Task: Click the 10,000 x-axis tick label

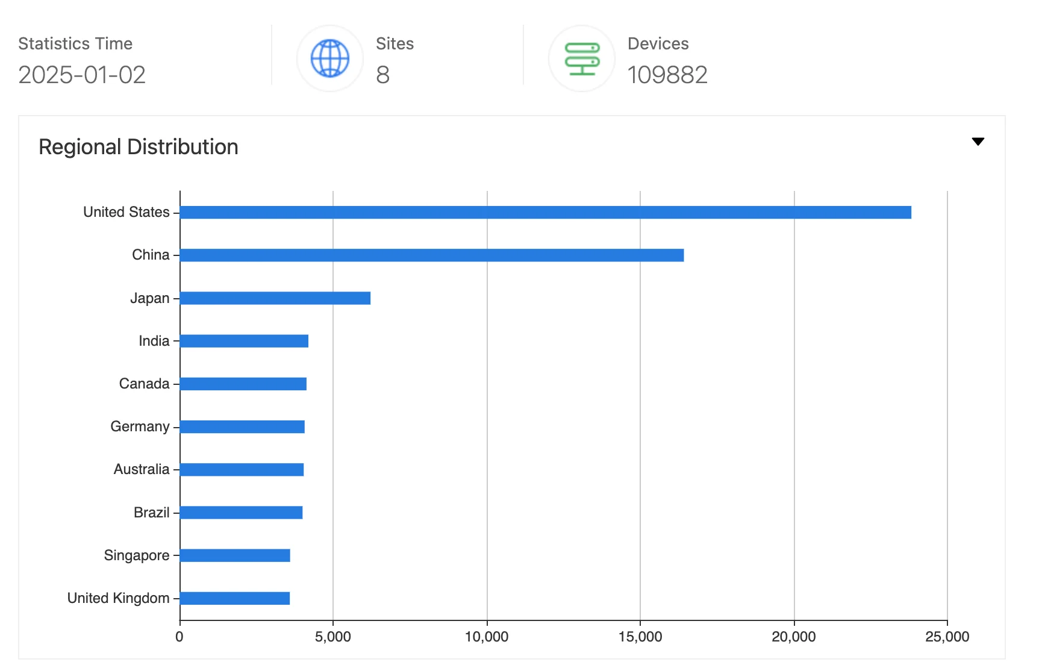Action: 487,637
